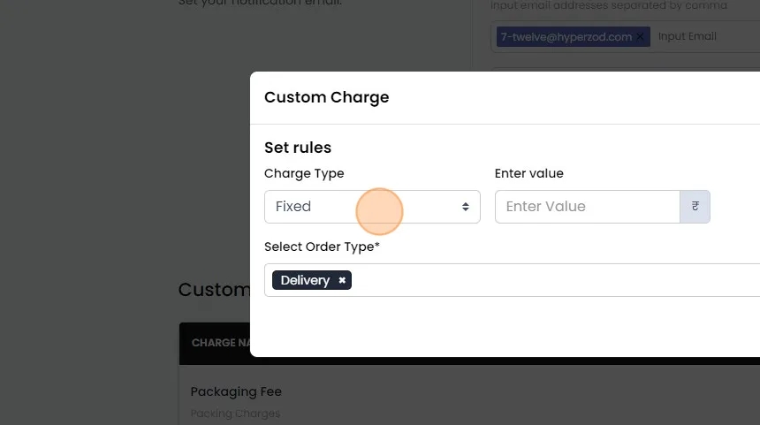760x425 pixels.
Task: Click the Charge Type dropdown arrows
Action: [x=466, y=207]
